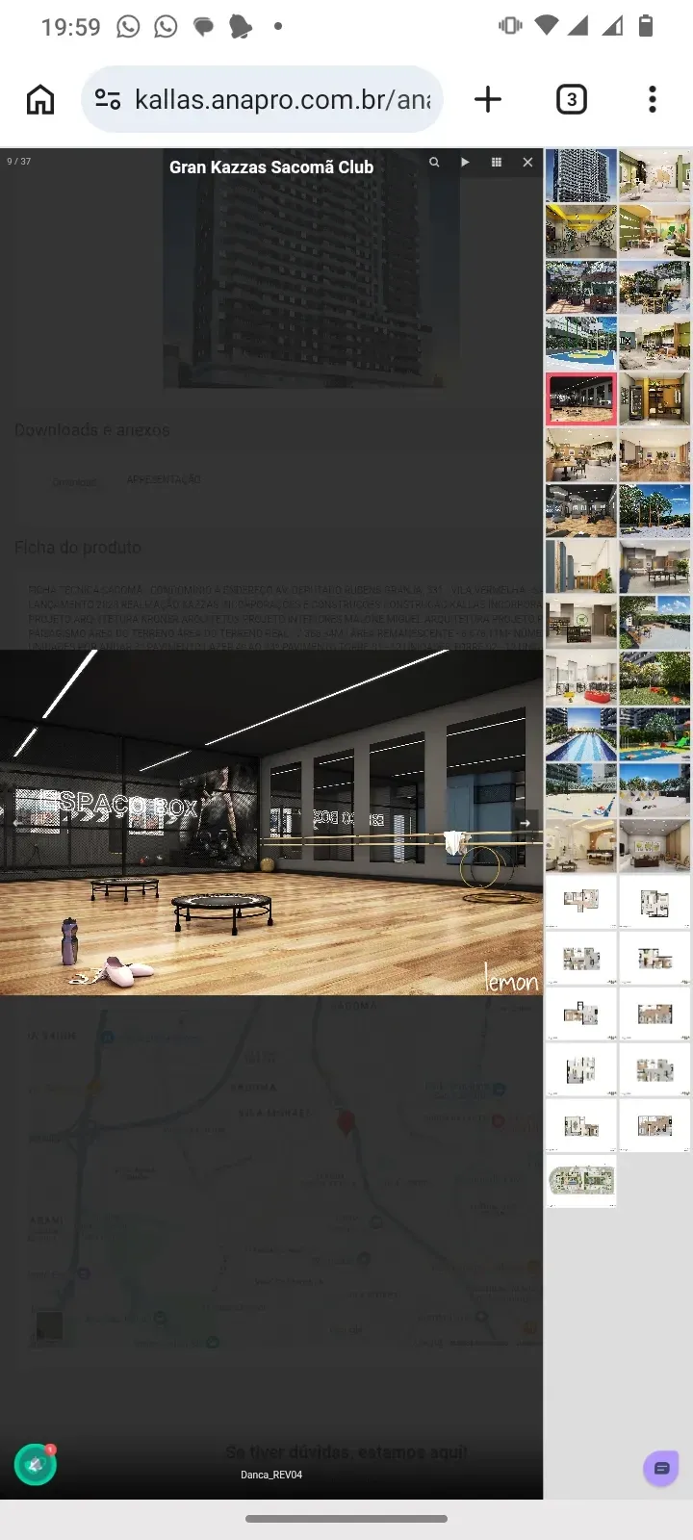Select the building facade thumbnail
The width and height of the screenshot is (693, 1540).
tap(581, 175)
